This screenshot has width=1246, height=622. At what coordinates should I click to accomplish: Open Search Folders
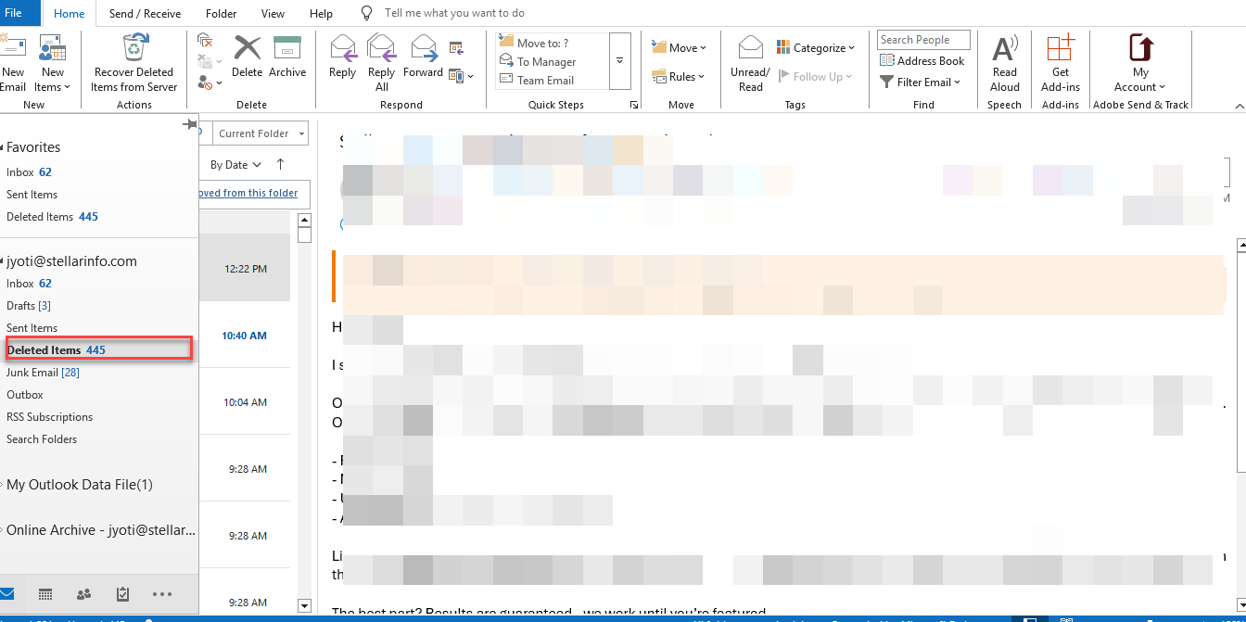click(x=42, y=439)
